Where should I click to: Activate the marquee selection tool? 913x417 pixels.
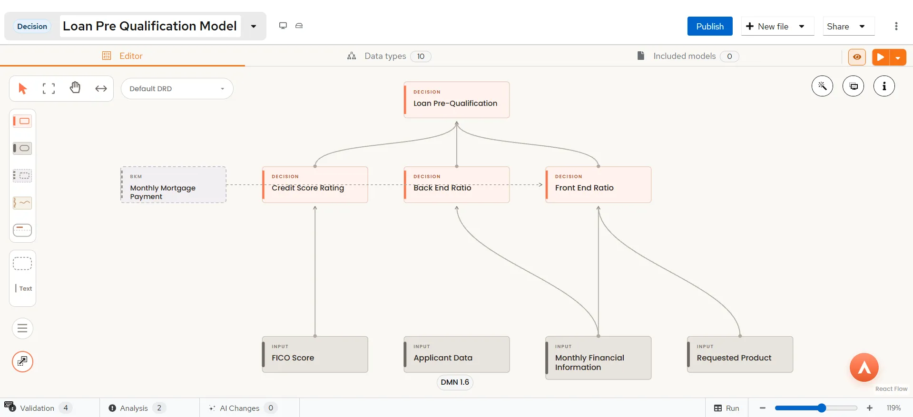point(49,88)
